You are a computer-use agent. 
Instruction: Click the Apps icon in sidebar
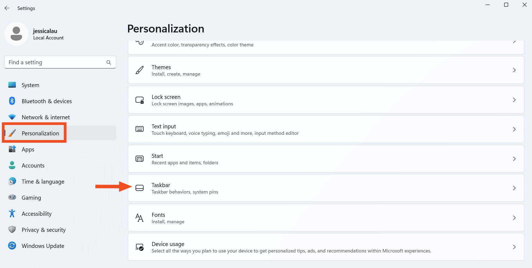[x=12, y=149]
